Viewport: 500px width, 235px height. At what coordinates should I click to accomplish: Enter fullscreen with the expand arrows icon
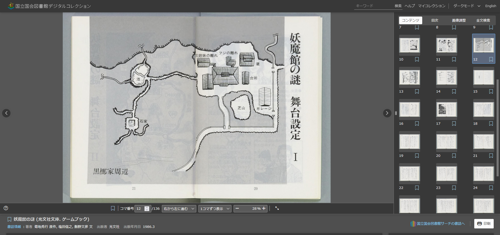tap(277, 208)
